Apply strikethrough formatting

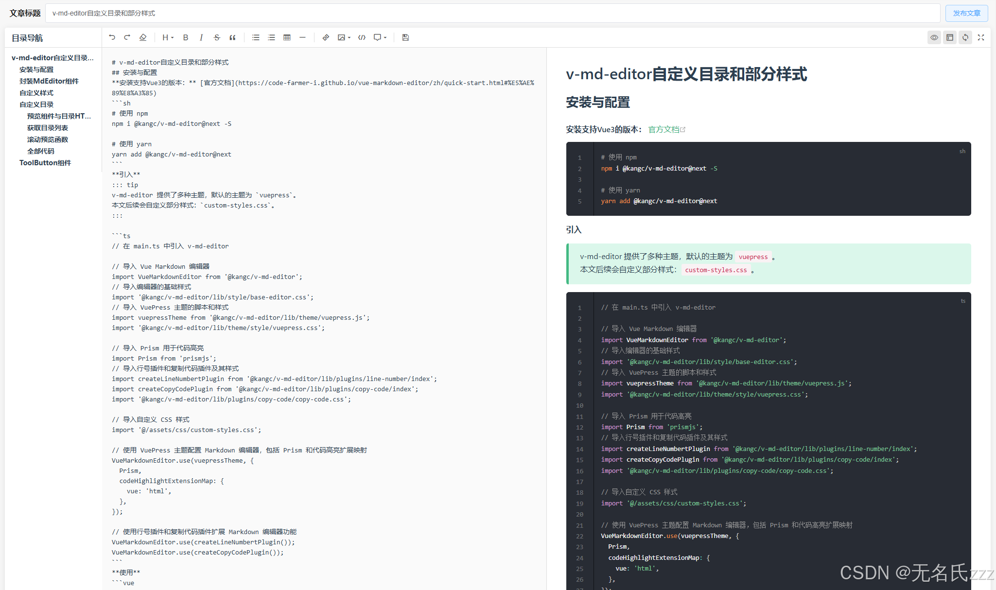[217, 37]
